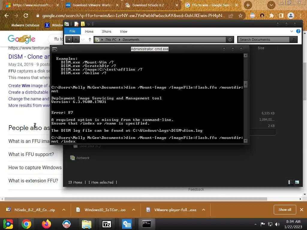Expand the Explorer ribbon chevron
Viewport: 307px width, 230px height.
point(292,31)
